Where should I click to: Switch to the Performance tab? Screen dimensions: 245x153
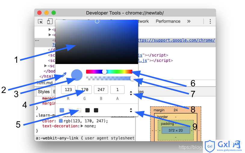(168, 21)
